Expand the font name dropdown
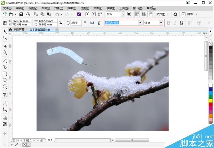The image size is (214, 148). pyautogui.click(x=140, y=23)
